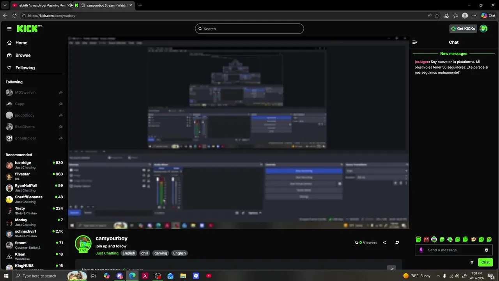
Task: Open the browser tab list dropdown
Action: point(5,5)
